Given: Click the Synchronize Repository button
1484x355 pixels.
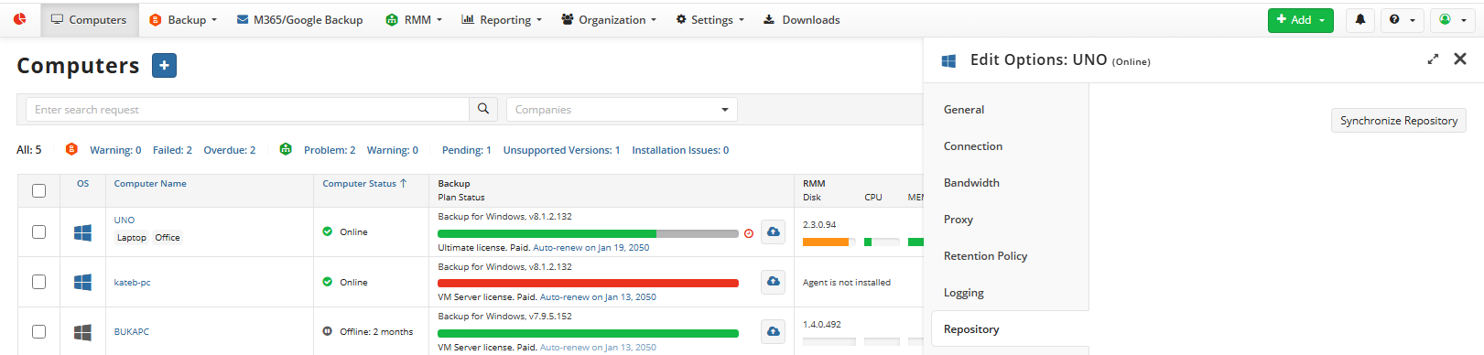Looking at the screenshot, I should 1398,121.
